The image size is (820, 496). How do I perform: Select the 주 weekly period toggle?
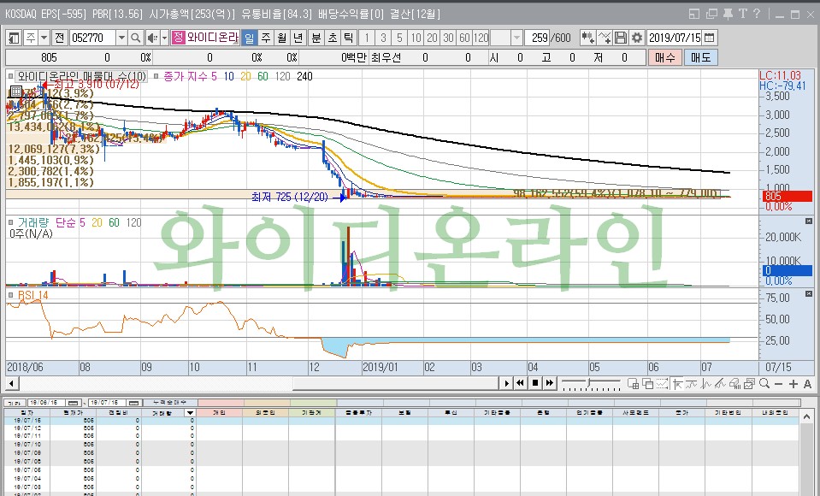[x=266, y=38]
